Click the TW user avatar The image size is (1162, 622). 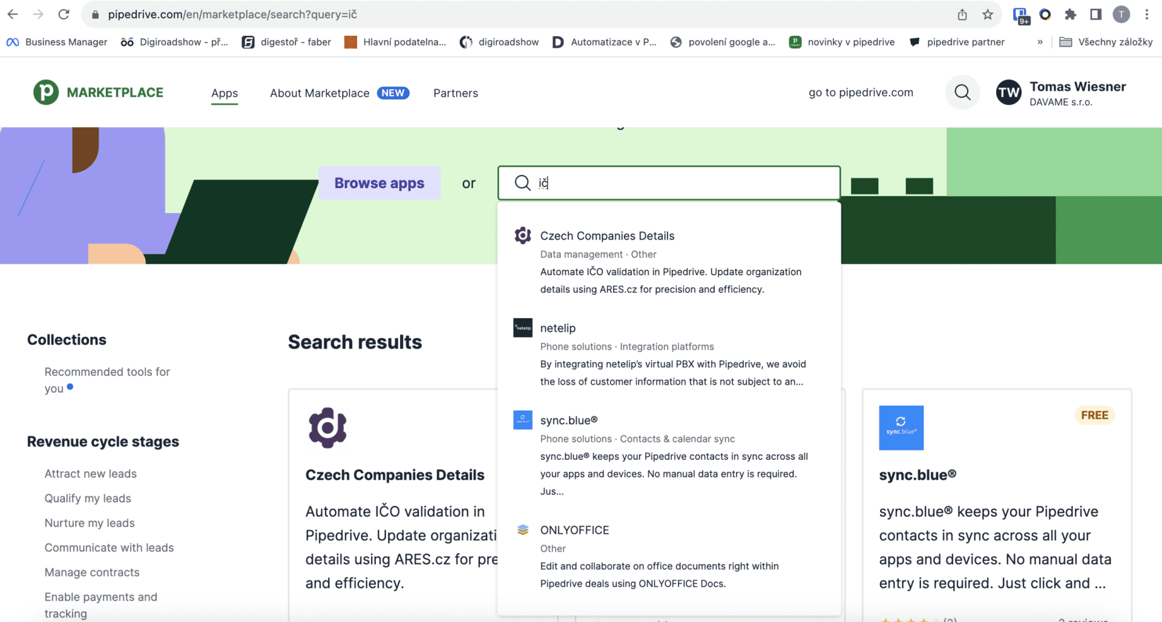pos(1008,93)
